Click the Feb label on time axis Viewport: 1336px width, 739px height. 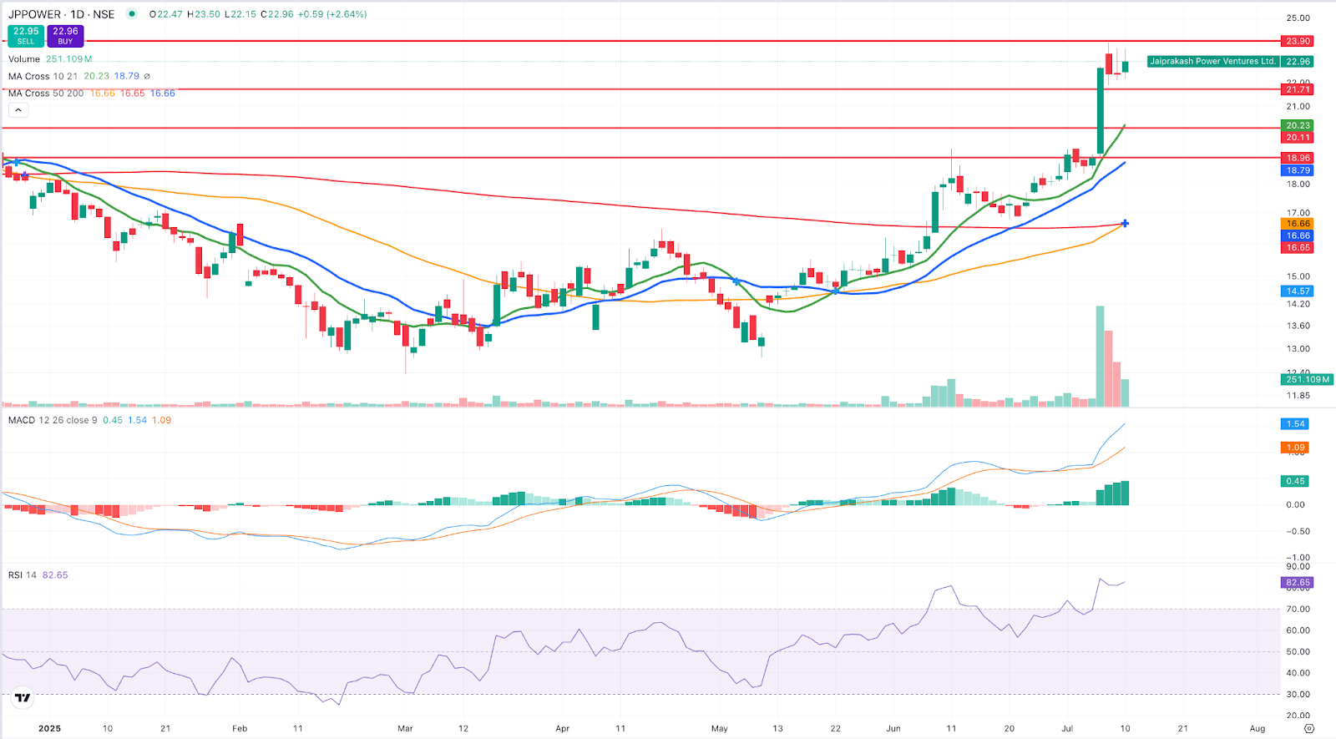240,729
